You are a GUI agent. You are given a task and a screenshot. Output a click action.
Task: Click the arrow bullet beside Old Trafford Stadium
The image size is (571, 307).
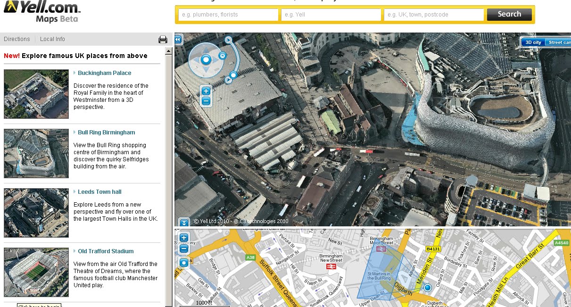point(74,251)
